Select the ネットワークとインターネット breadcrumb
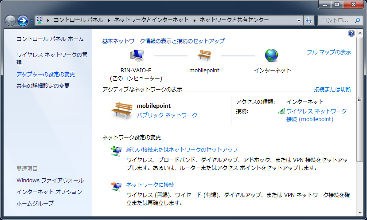Image resolution: width=367 pixels, height=220 pixels. pyautogui.click(x=152, y=20)
